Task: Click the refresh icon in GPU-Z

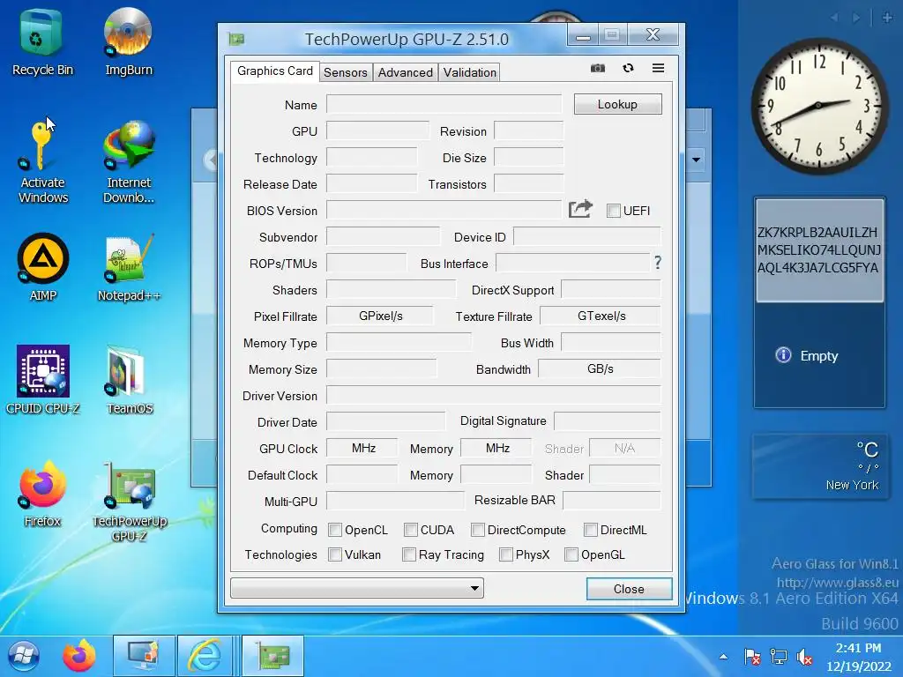Action: (x=628, y=68)
